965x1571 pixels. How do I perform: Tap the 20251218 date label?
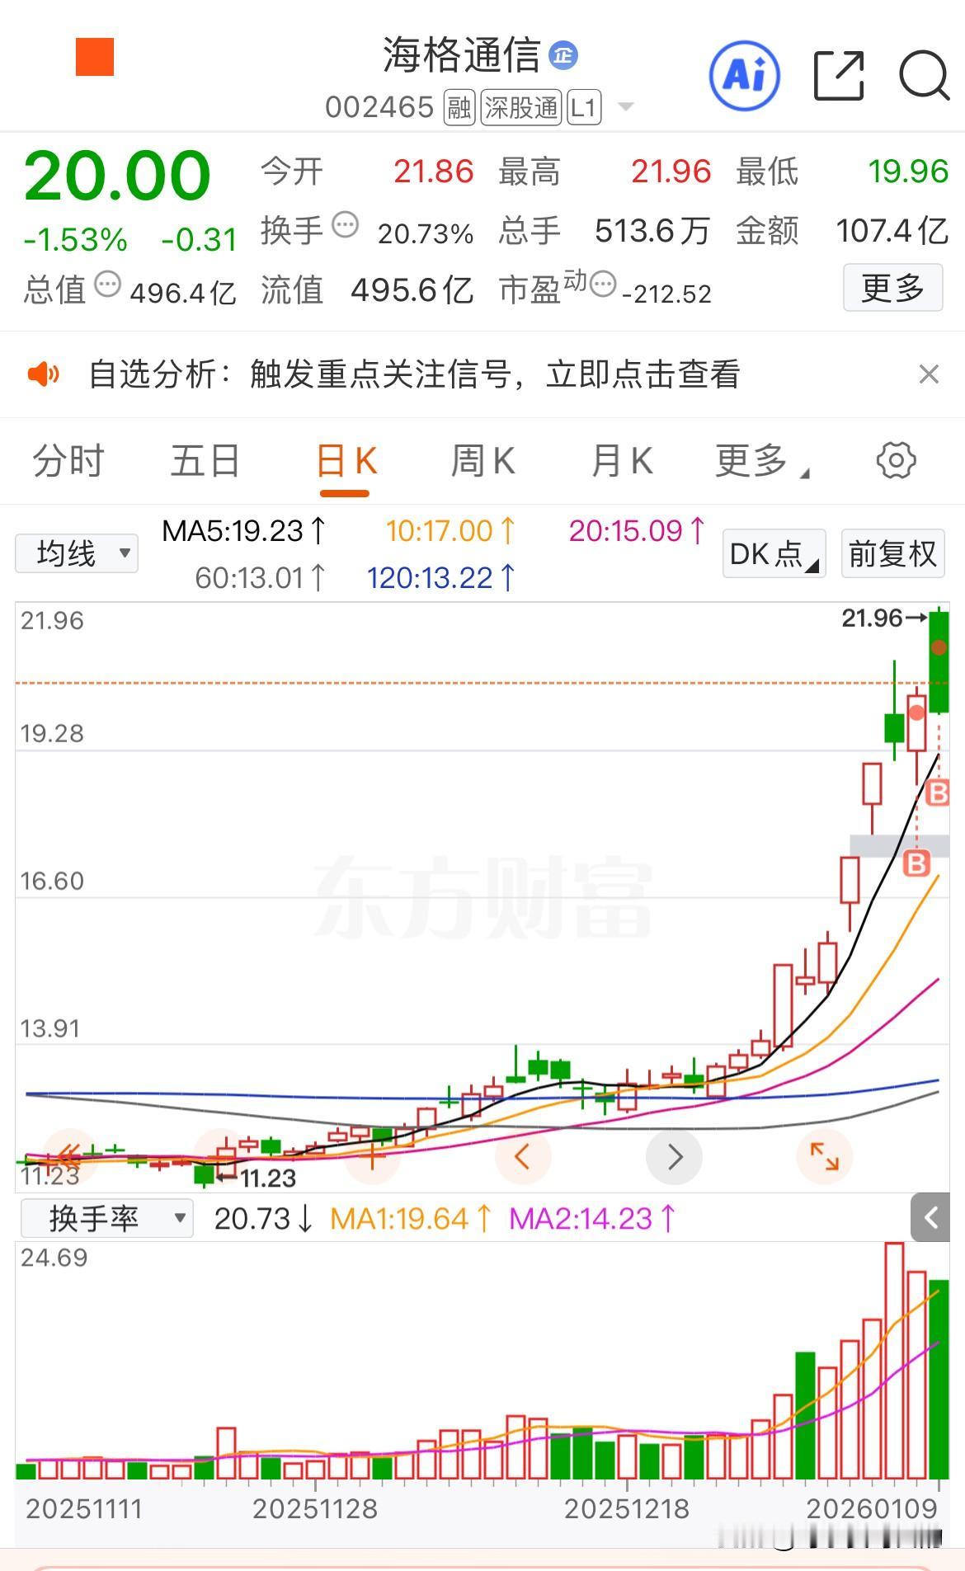[626, 1508]
